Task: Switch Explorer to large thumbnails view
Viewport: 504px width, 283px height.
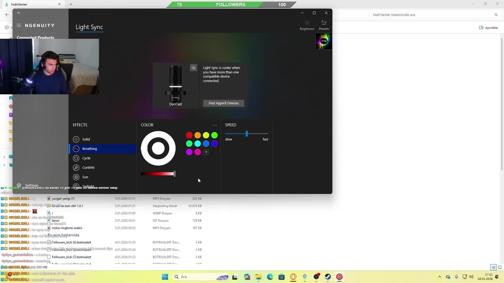Action: (500, 267)
